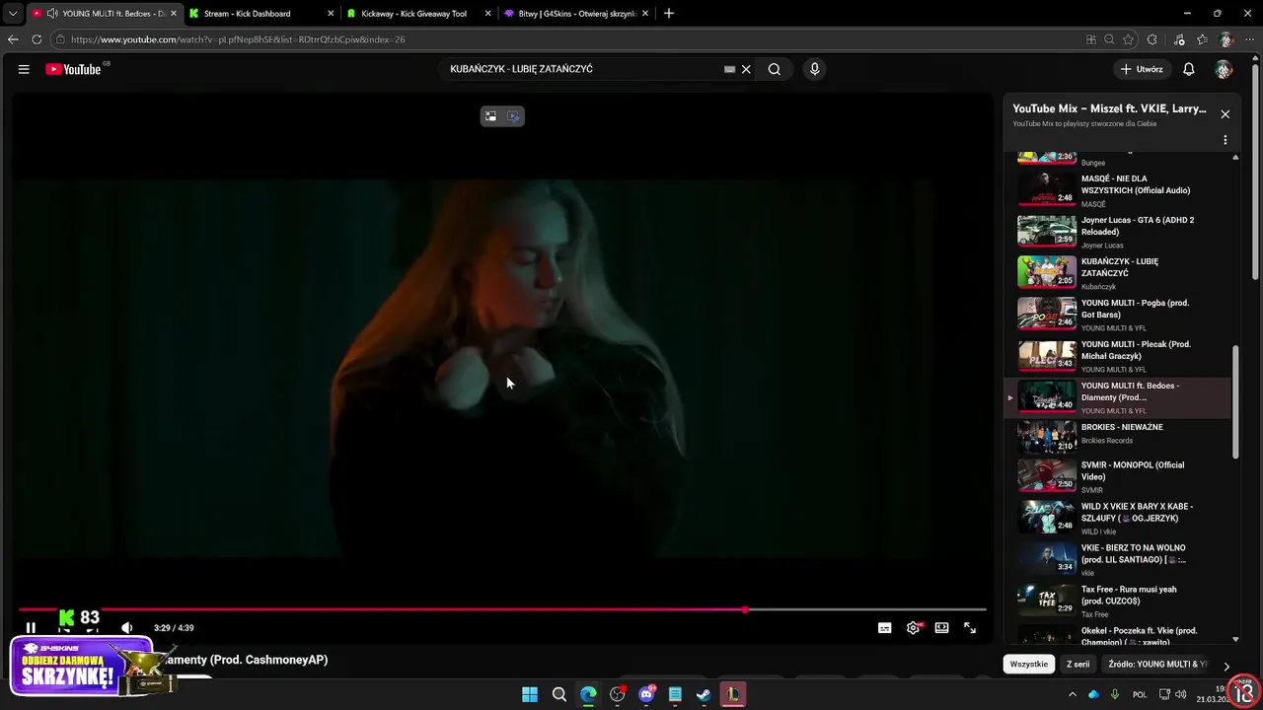Open the YouTube guide hamburger menu
Image resolution: width=1263 pixels, height=710 pixels.
(x=24, y=69)
